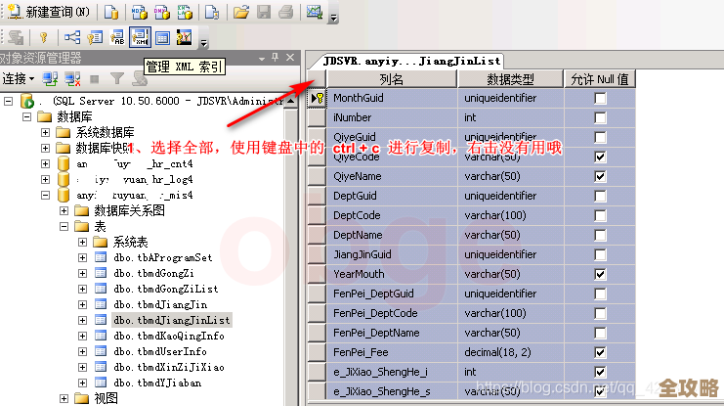Image resolution: width=724 pixels, height=406 pixels.
Task: Click the Print icon
Action: point(286,12)
